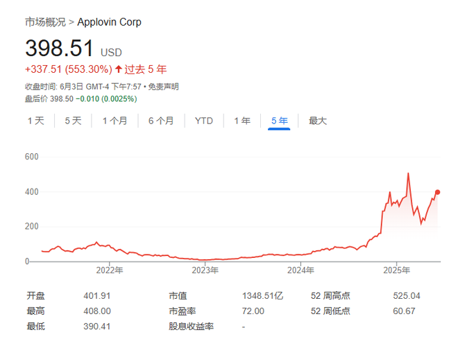Viewport: 458px width, 339px height.
Task: Click the 398.51 current price value
Action: [59, 48]
